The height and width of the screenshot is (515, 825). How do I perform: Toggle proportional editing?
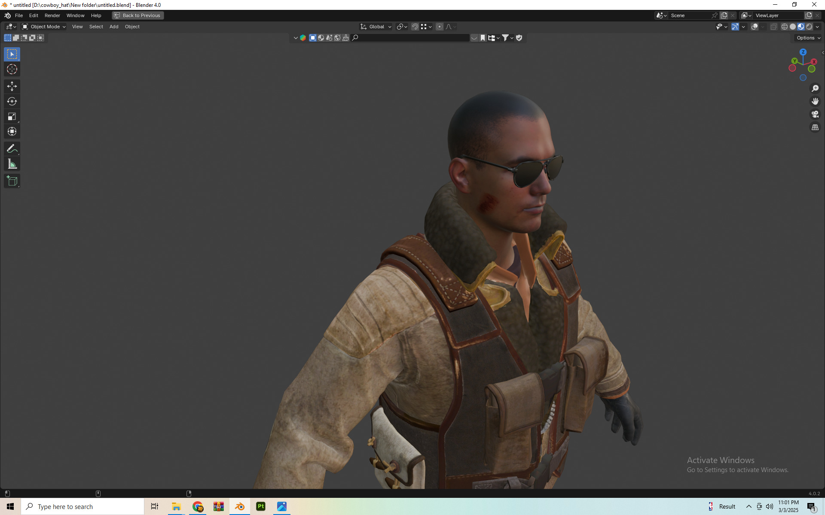[440, 27]
